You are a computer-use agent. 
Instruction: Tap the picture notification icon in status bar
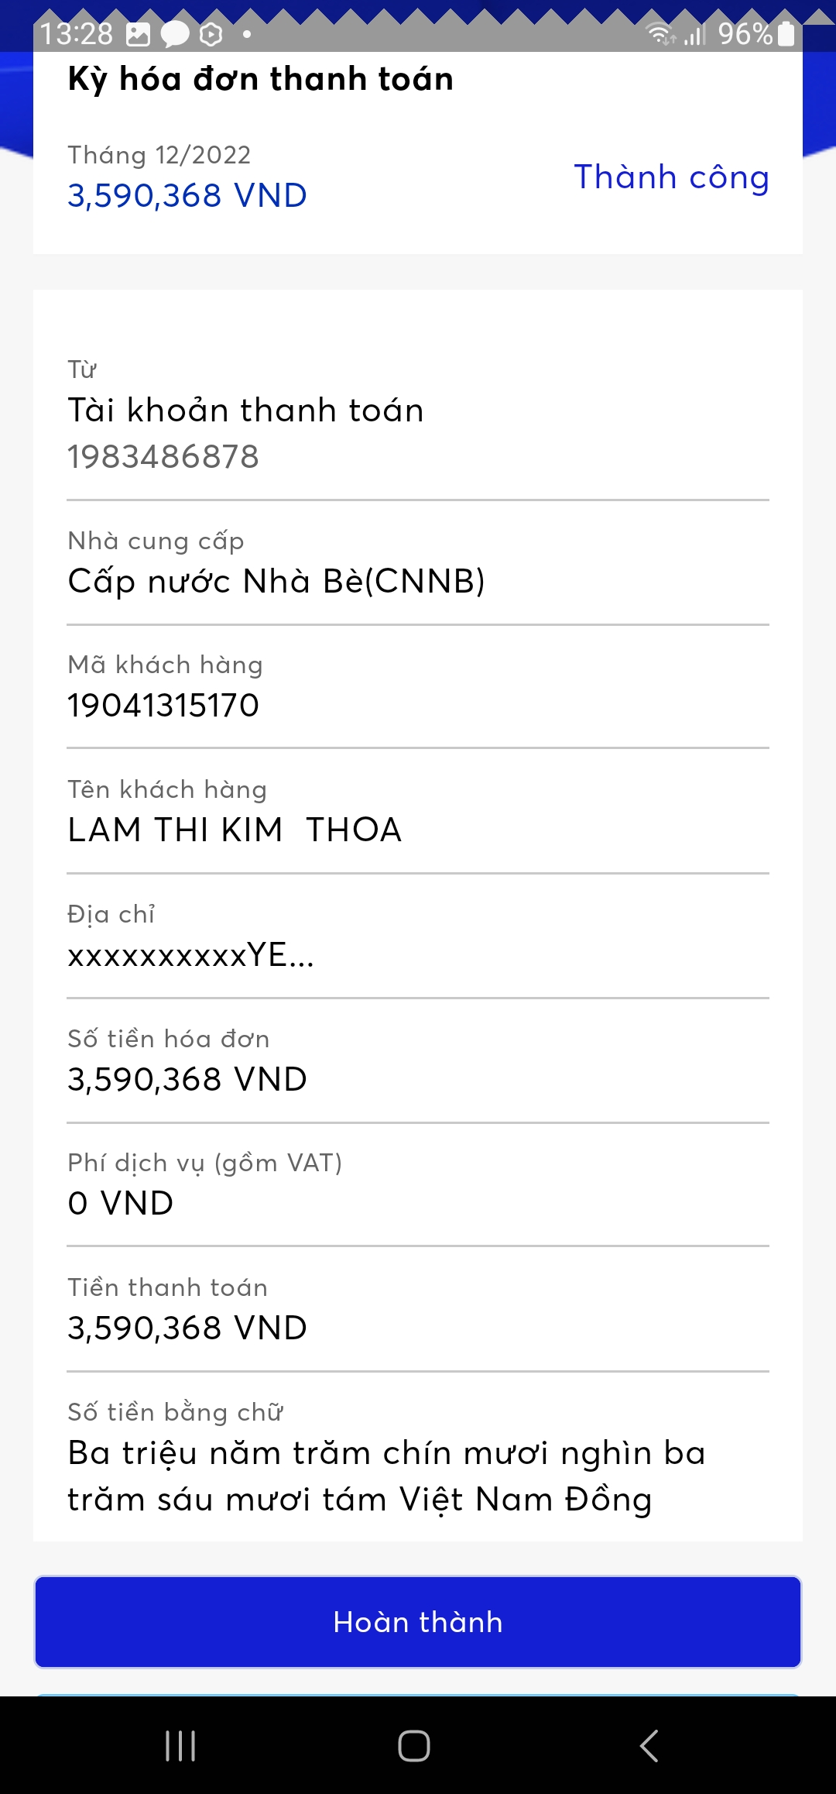(x=138, y=33)
